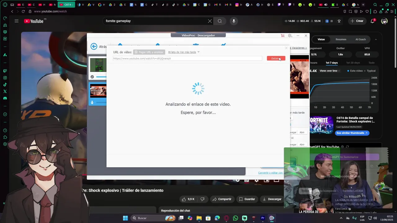Click the Guardar save button
The width and height of the screenshot is (397, 223).
tap(247, 199)
